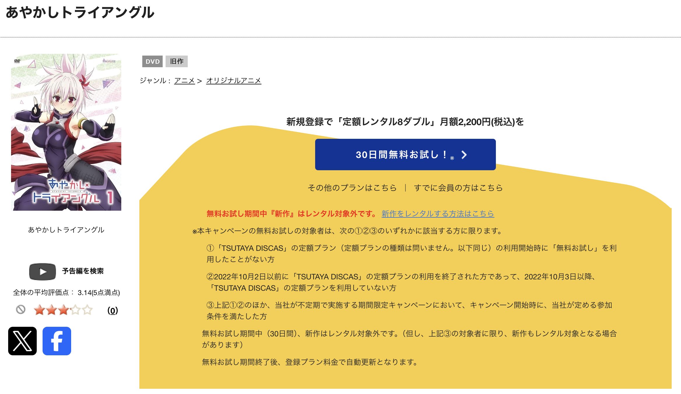Click the ※本キャンペーン eligibility note

[x=347, y=231]
